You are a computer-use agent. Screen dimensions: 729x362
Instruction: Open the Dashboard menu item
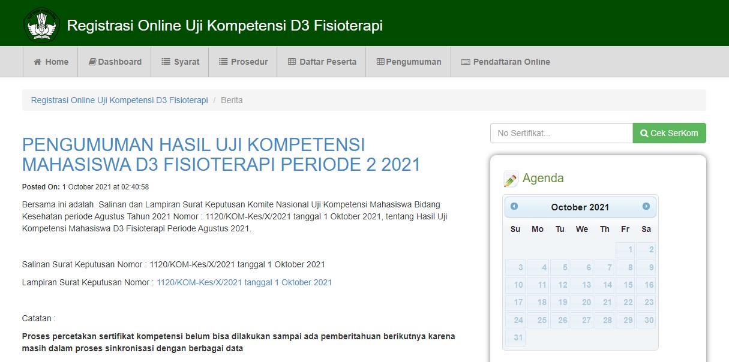115,62
